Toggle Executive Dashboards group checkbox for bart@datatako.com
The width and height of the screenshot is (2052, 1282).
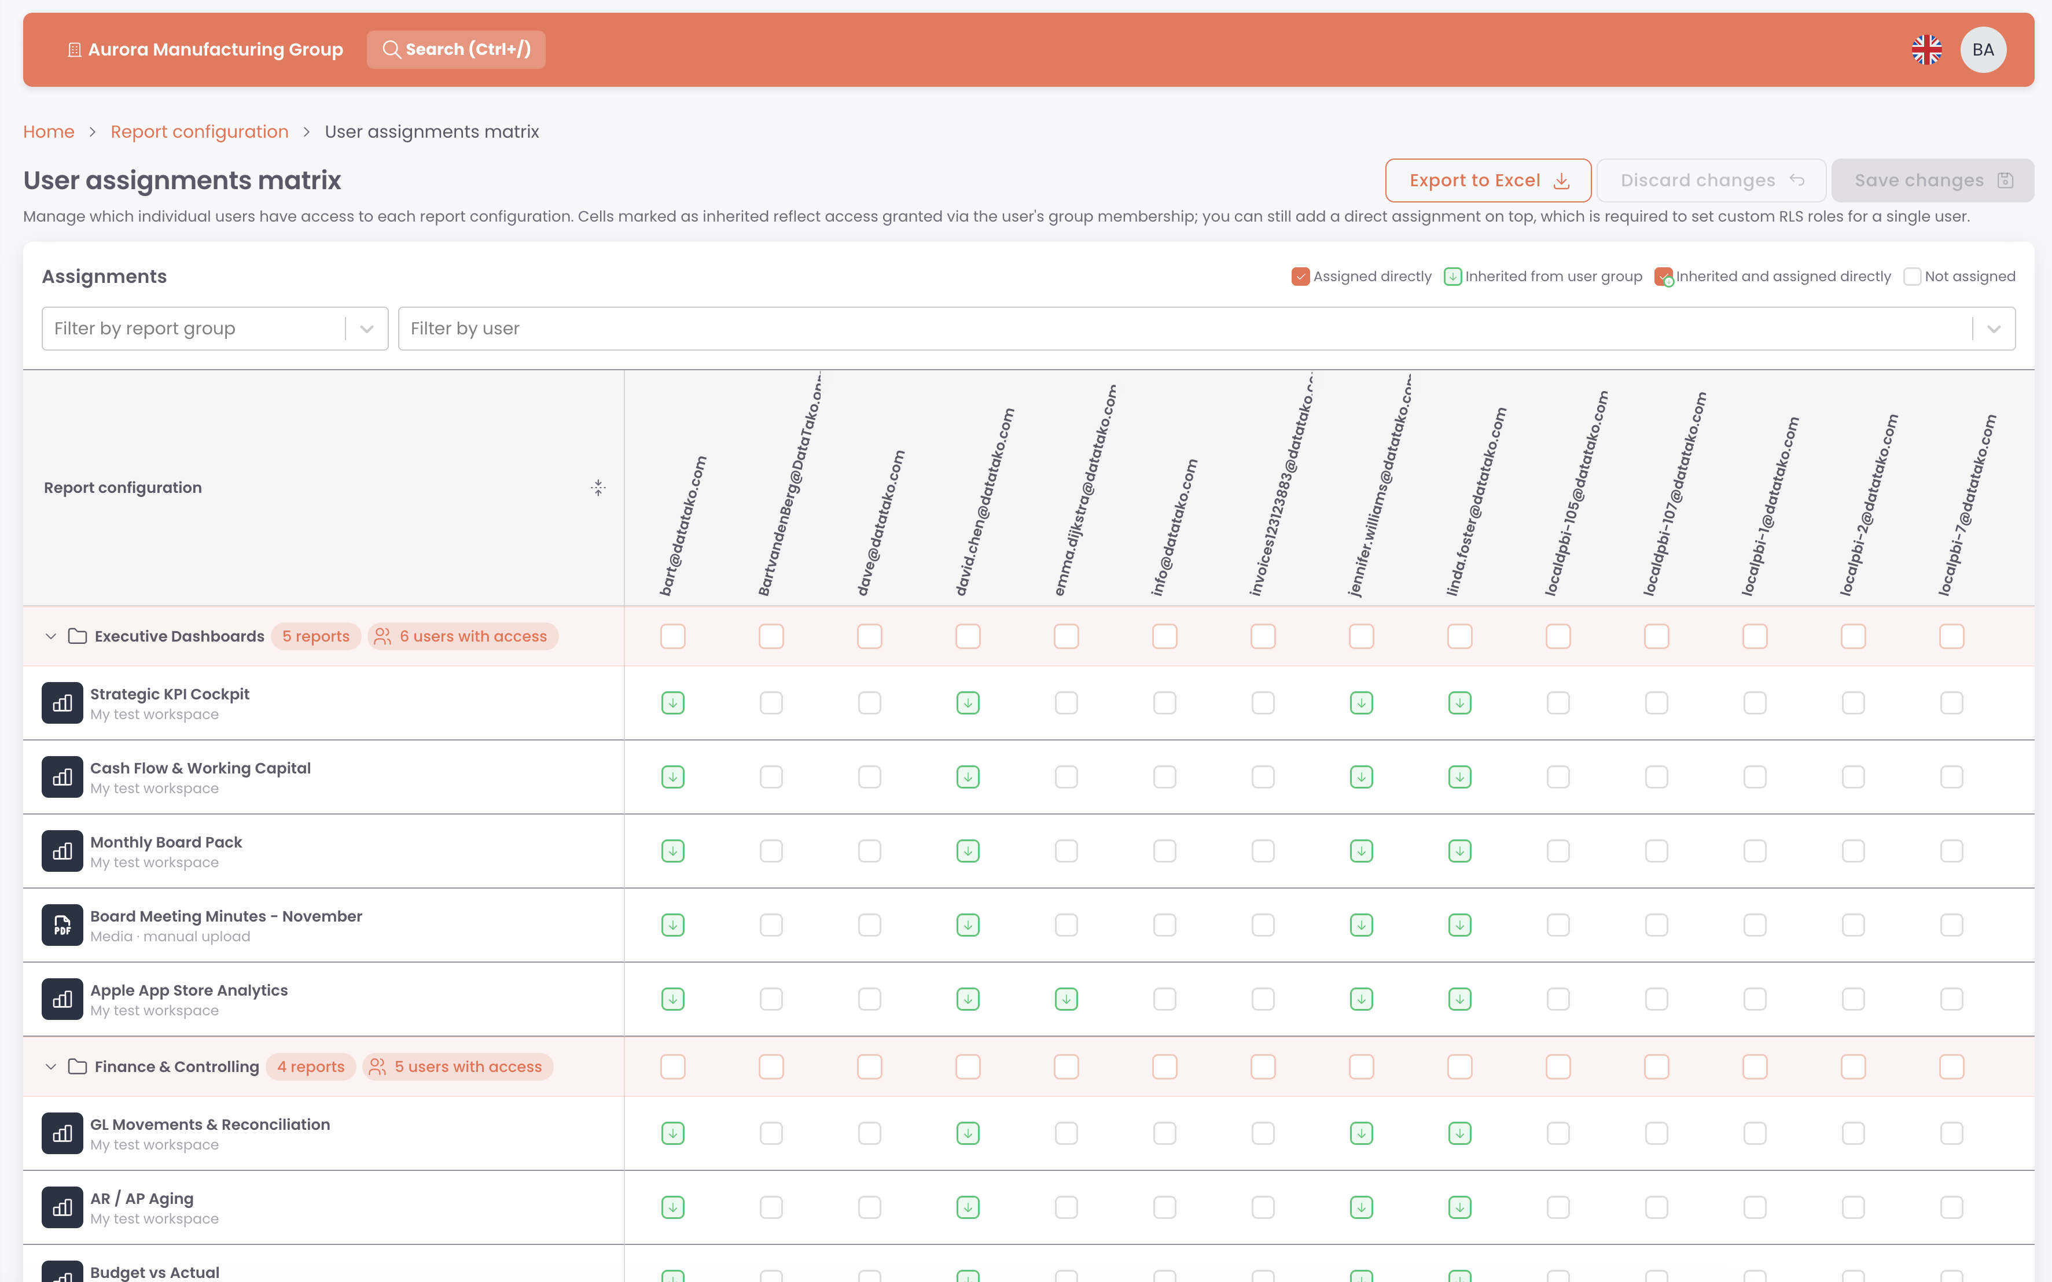point(672,636)
